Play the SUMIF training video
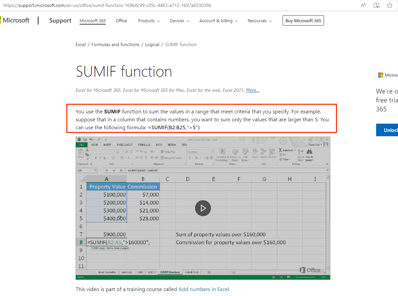Screen dimensions: 398x296 click(x=203, y=208)
